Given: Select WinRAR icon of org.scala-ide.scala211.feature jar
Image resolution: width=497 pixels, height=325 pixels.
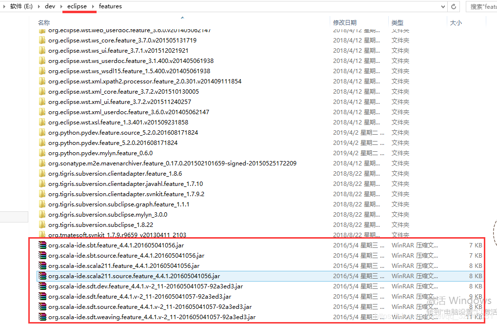Looking at the screenshot, I should coord(42,265).
